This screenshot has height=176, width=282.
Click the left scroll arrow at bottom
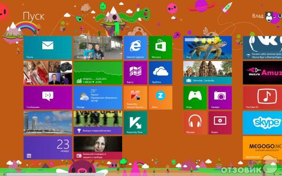pos(5,175)
